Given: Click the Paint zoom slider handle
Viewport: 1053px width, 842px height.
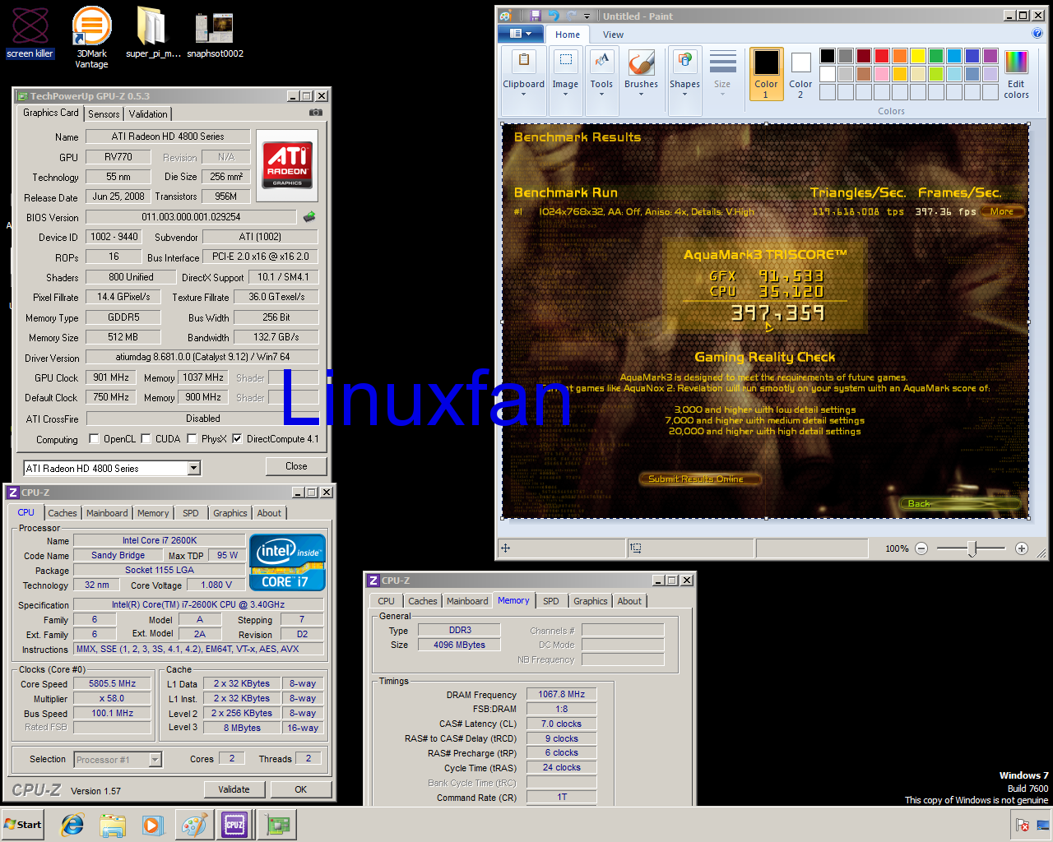Looking at the screenshot, I should [x=972, y=548].
